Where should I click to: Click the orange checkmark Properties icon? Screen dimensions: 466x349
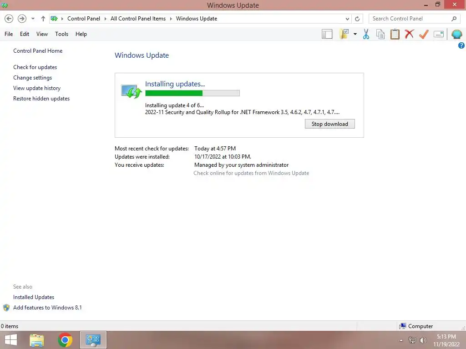pos(424,34)
